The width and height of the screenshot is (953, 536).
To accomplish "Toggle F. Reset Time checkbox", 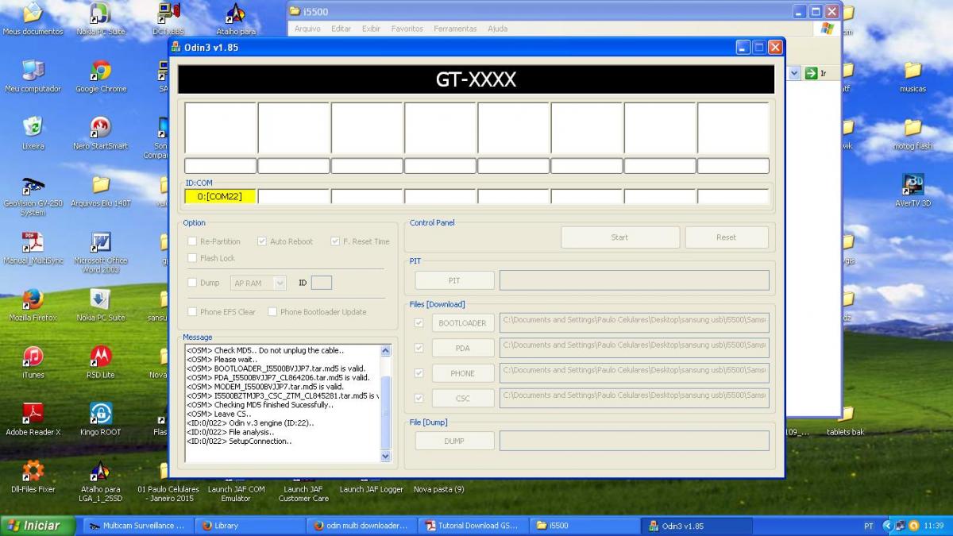I will click(x=335, y=241).
